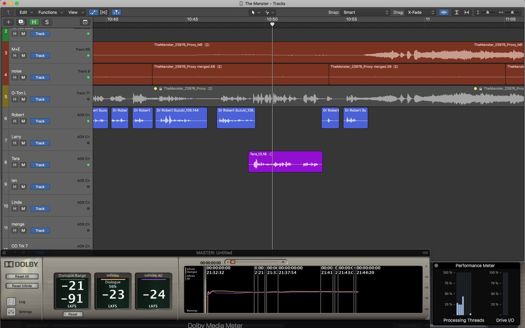
Task: Click the Infinite All -24 LKFS display
Action: pyautogui.click(x=153, y=293)
